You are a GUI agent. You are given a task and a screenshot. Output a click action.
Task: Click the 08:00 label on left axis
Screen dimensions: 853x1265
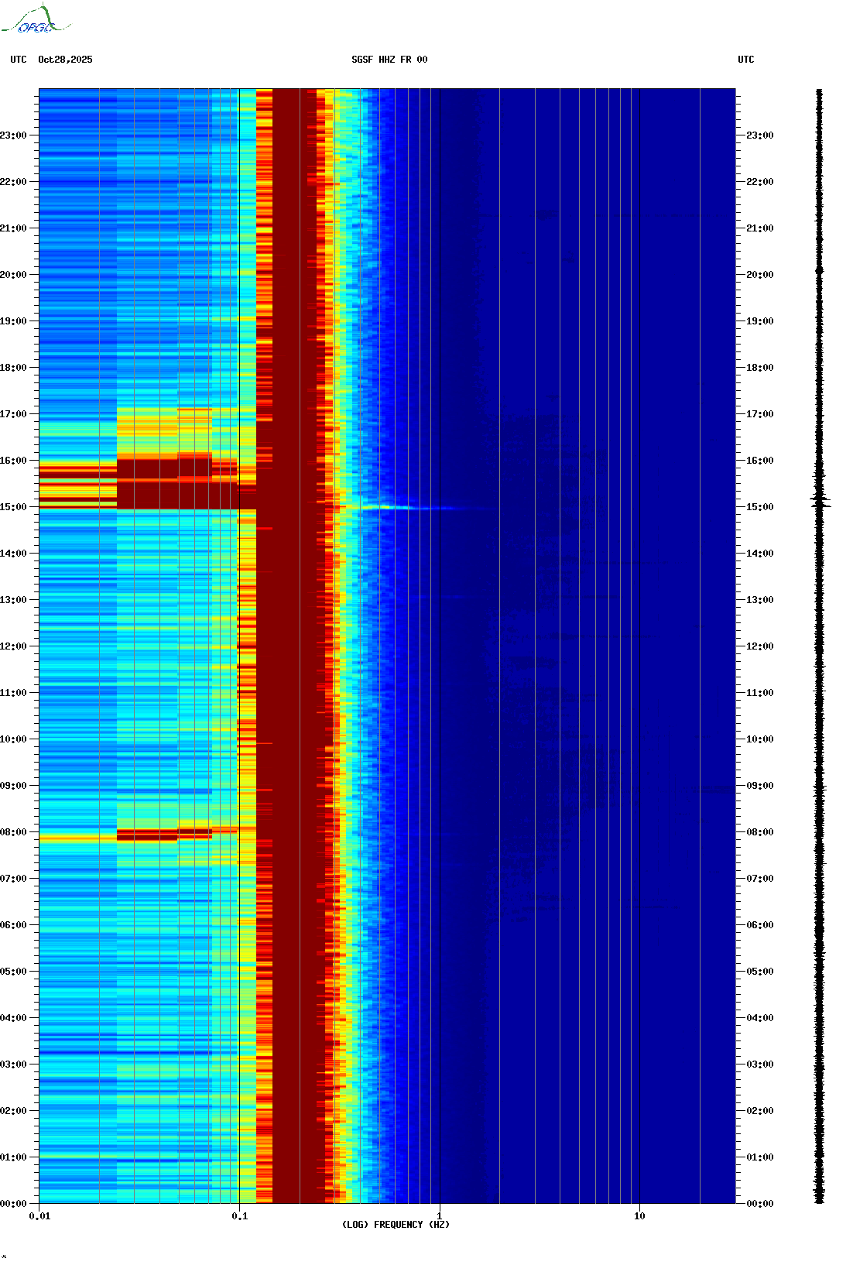13,832
